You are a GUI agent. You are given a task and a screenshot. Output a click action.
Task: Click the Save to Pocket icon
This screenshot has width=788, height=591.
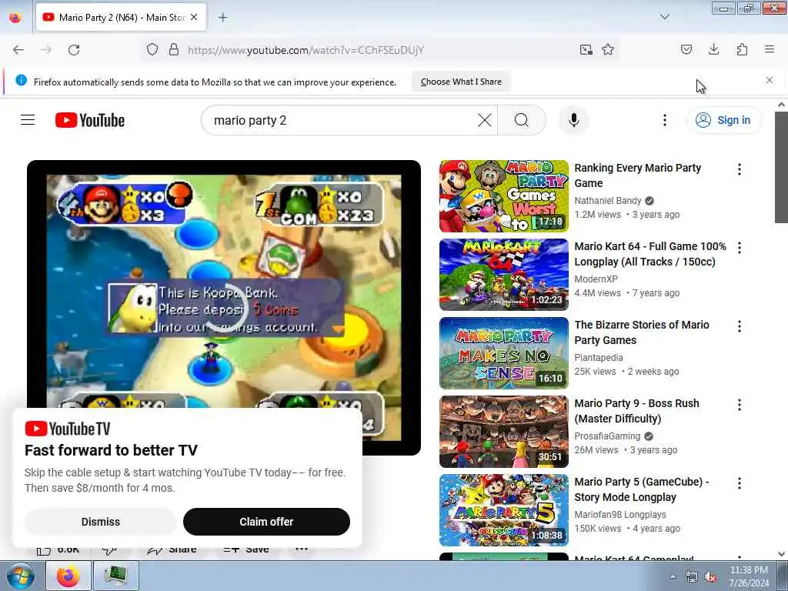686,49
